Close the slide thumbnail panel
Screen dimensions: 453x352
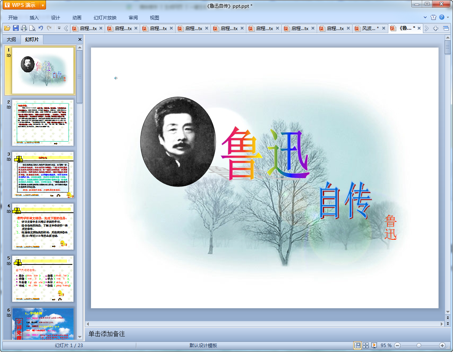click(80, 39)
